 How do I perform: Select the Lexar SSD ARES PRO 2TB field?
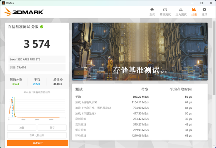click(x=37, y=59)
